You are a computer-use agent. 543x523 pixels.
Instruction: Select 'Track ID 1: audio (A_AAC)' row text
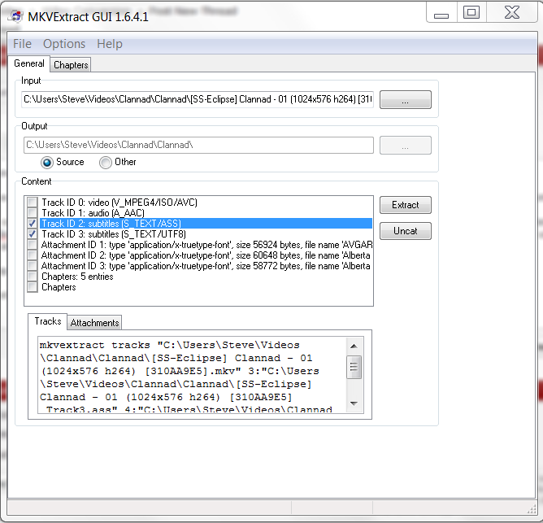[93, 213]
